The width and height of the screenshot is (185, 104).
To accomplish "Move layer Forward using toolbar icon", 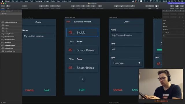I will (41, 6).
